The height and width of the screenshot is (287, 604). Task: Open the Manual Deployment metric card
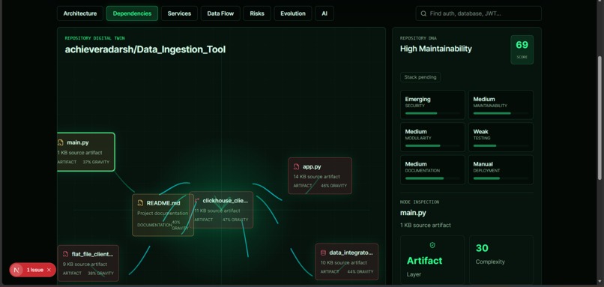[501, 170]
